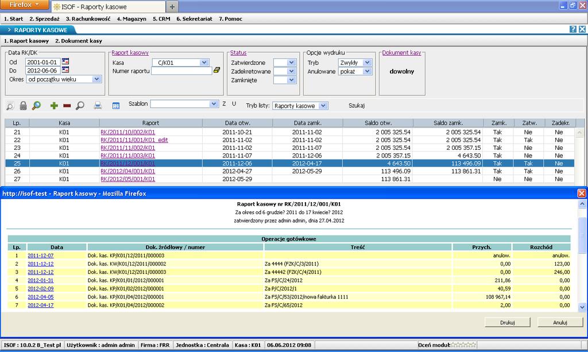Click the printer icon in the toolbar
Viewport: 588px width, 352px height.
pyautogui.click(x=98, y=106)
